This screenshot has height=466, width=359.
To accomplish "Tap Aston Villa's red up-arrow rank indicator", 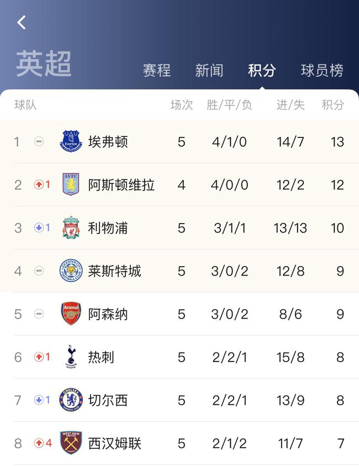I will [42, 184].
